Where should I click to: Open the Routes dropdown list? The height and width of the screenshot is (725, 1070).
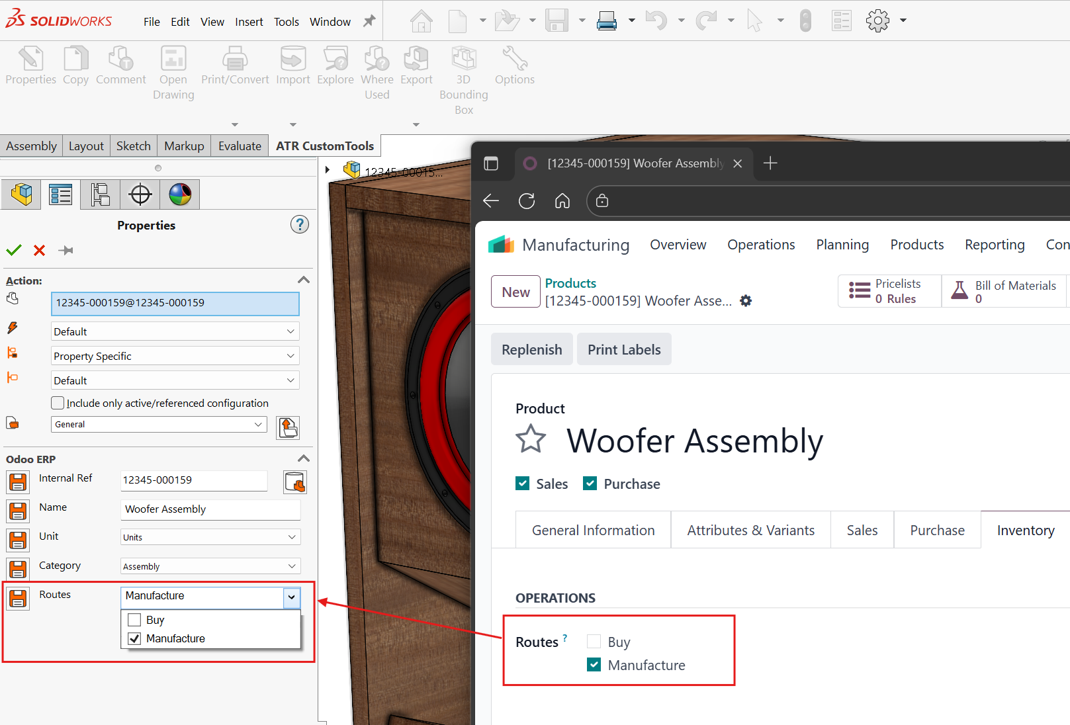tap(290, 597)
